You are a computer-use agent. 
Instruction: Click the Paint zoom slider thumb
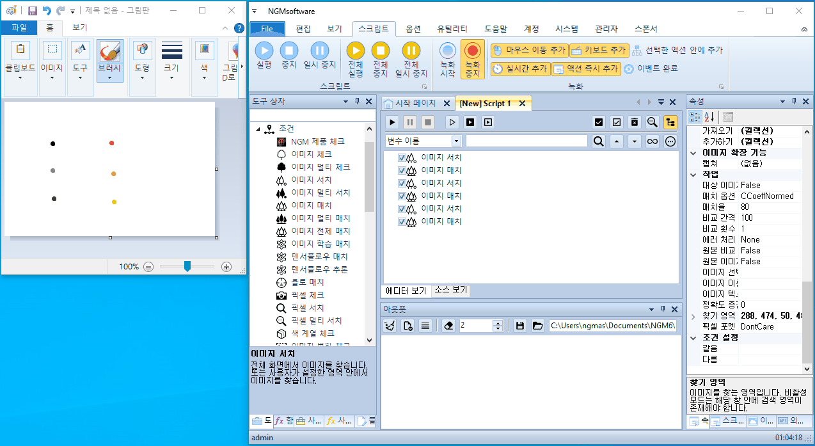187,266
